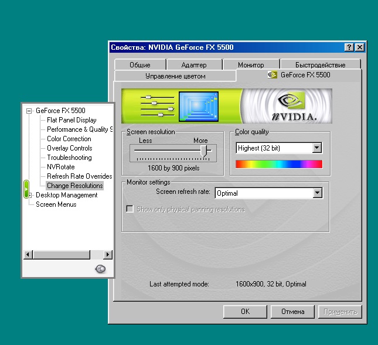
Task: Click the 'More' slider label
Action: pos(200,141)
